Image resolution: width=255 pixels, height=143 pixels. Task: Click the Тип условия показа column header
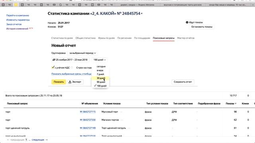click(157, 104)
